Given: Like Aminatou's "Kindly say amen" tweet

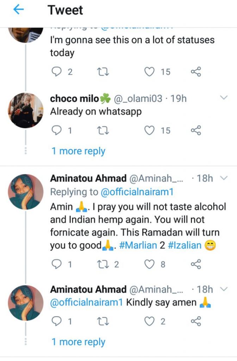Looking at the screenshot, I should pos(150,321).
